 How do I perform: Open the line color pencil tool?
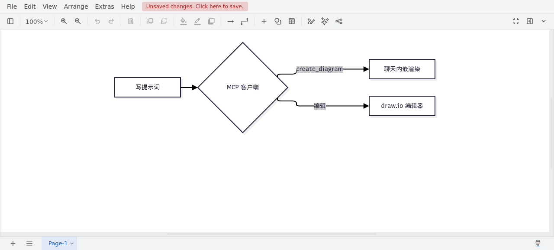coord(197,21)
